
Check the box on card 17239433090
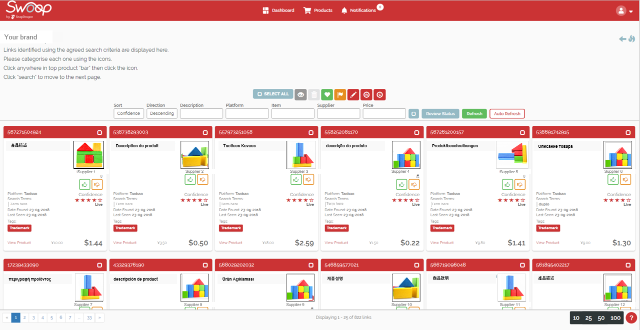pyautogui.click(x=99, y=265)
